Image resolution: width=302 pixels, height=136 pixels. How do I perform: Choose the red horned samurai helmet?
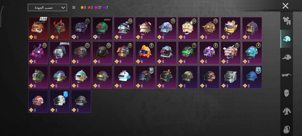click(59, 28)
